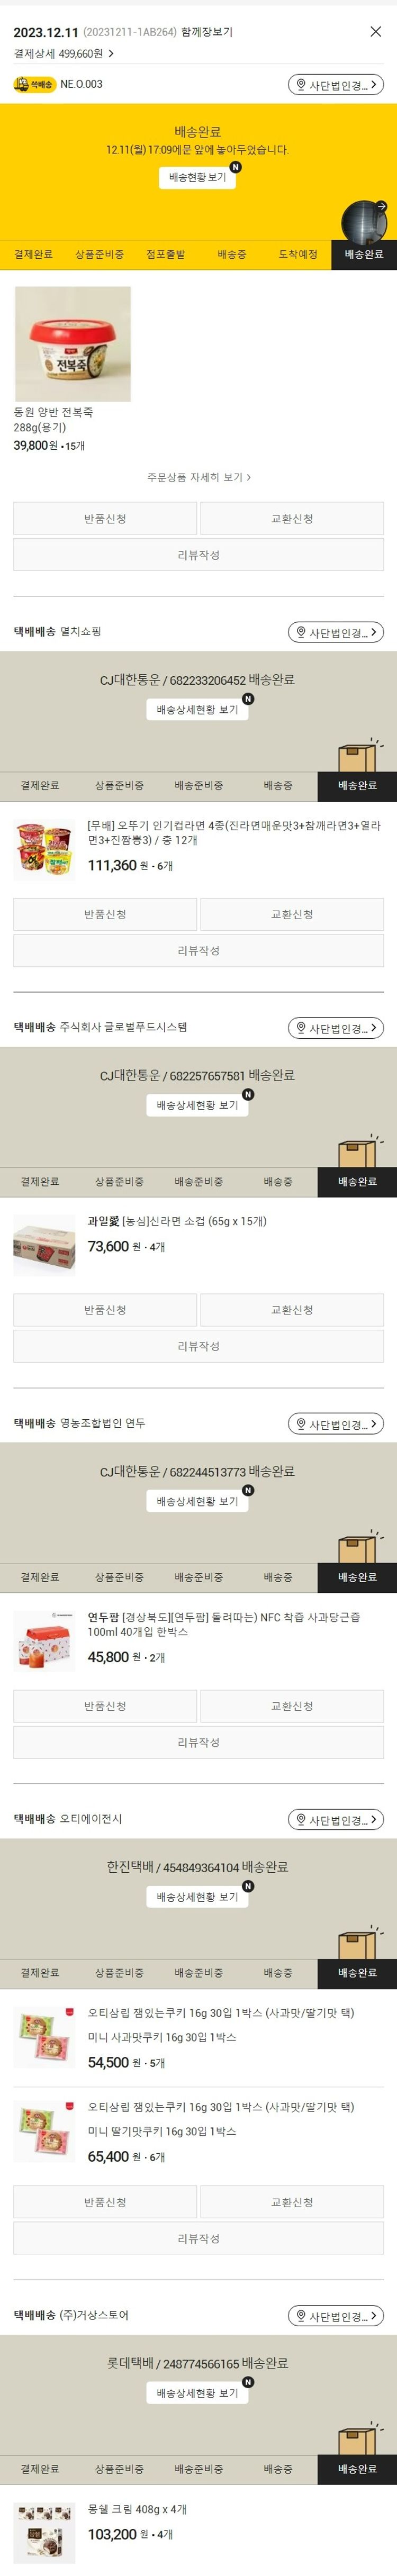Expand 사단법인 address dropdown for 멸치쇼핑

(336, 632)
